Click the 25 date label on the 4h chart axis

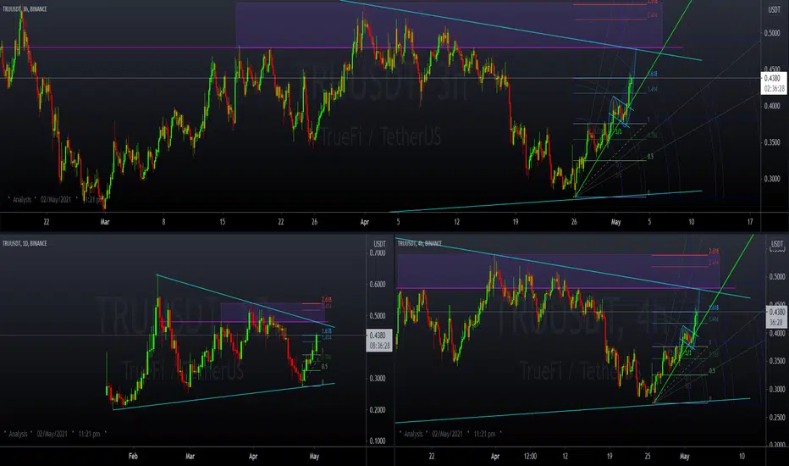click(648, 457)
